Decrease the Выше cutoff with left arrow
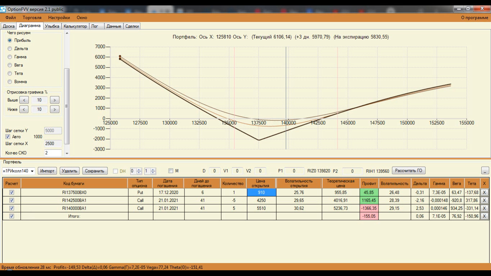The image size is (491, 276). pos(24,100)
